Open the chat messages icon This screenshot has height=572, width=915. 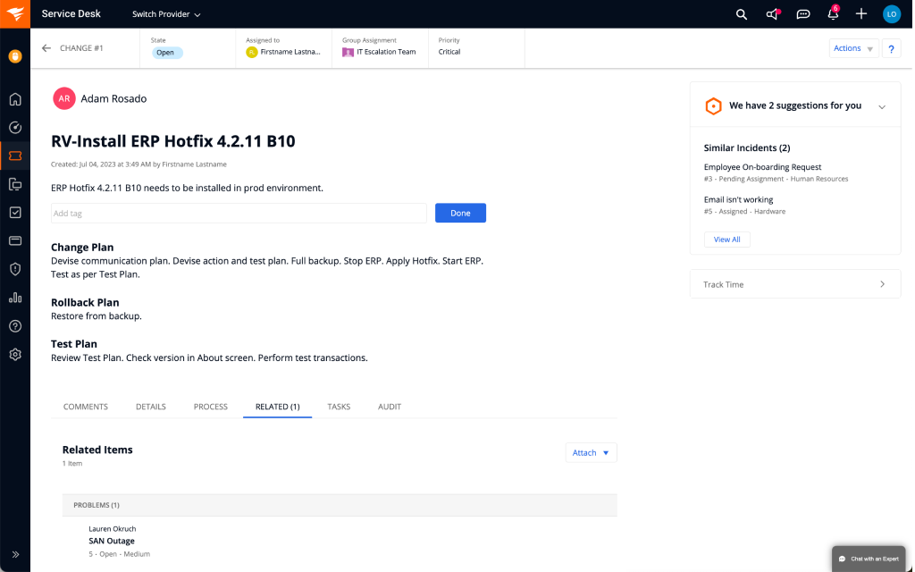tap(803, 14)
